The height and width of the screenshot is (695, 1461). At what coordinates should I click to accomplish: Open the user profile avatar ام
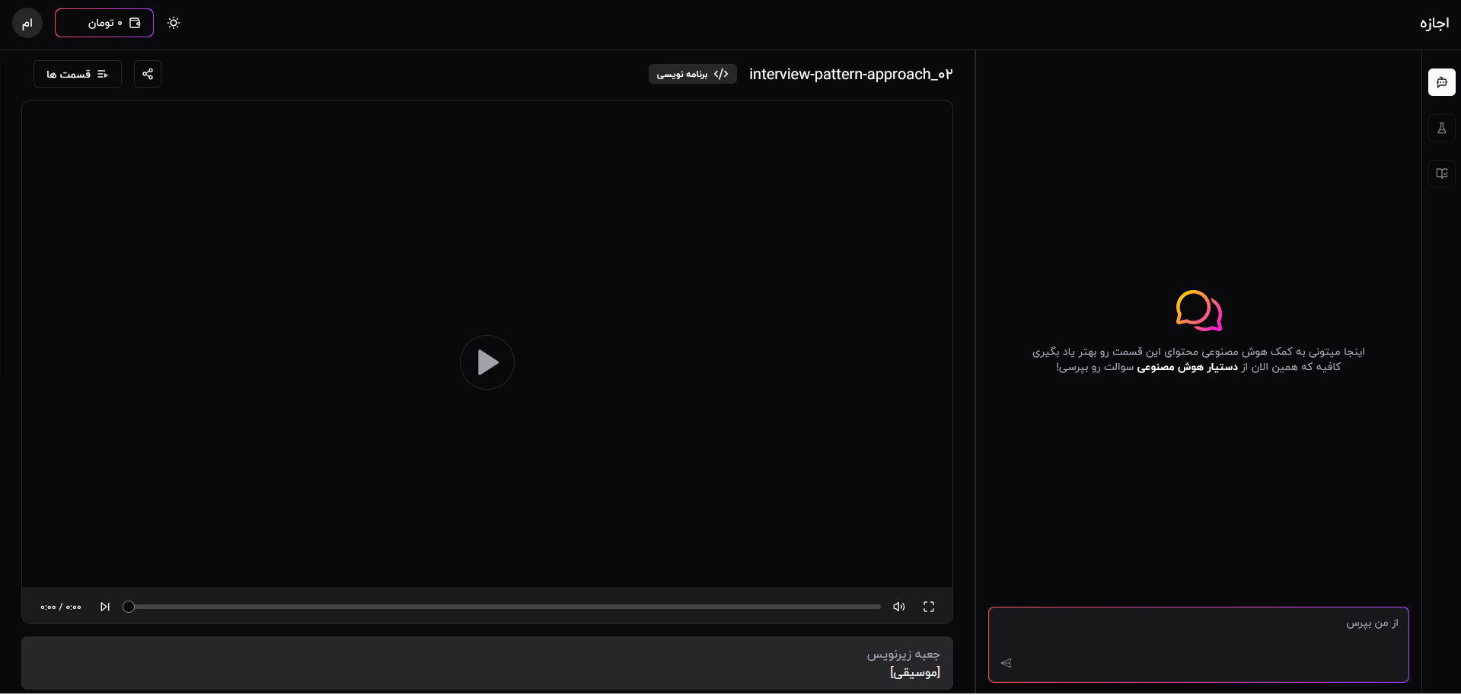27,23
